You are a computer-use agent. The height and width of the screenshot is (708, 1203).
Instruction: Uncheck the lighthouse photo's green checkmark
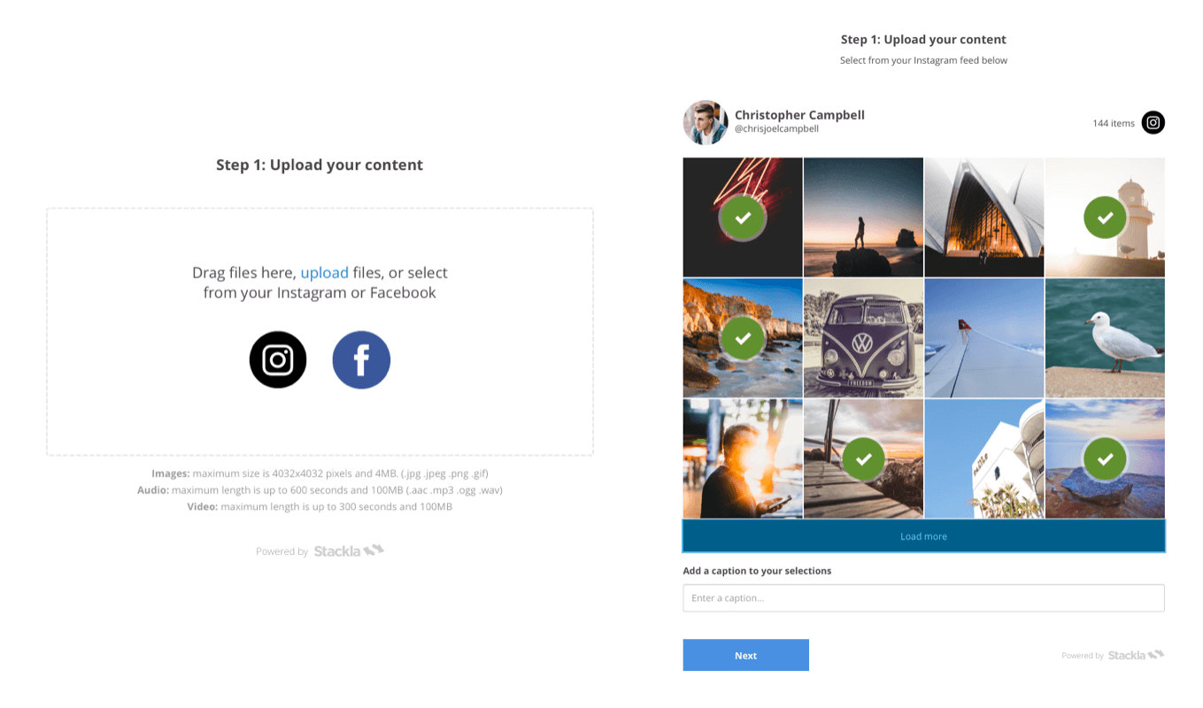[1105, 218]
